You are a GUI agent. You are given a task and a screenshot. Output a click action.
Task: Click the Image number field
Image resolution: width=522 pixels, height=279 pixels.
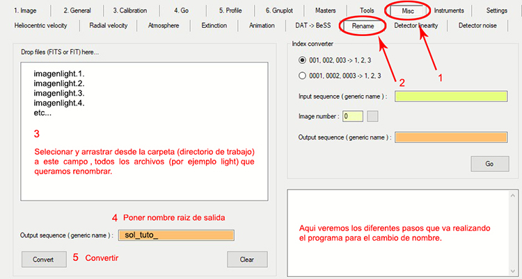coord(352,116)
